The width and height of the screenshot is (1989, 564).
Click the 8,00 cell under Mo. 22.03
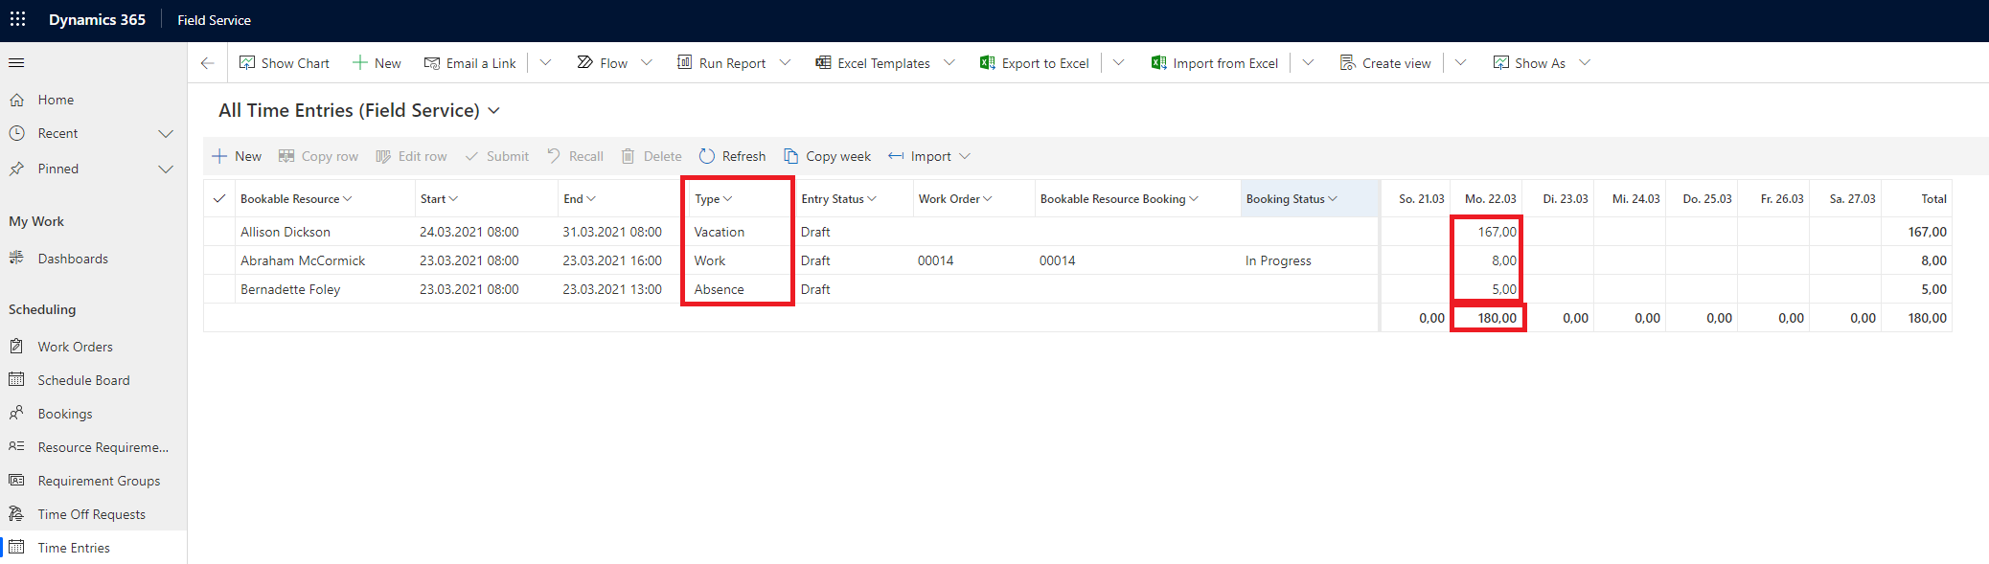pyautogui.click(x=1486, y=260)
